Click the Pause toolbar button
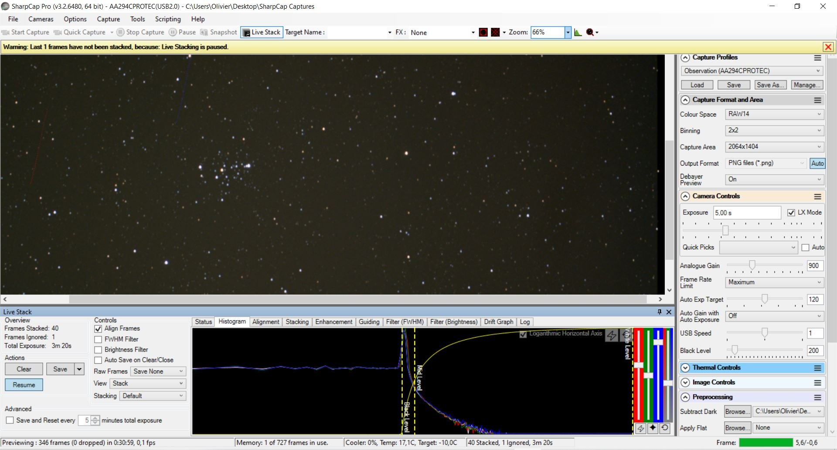Viewport: 837px width, 450px height. (183, 32)
